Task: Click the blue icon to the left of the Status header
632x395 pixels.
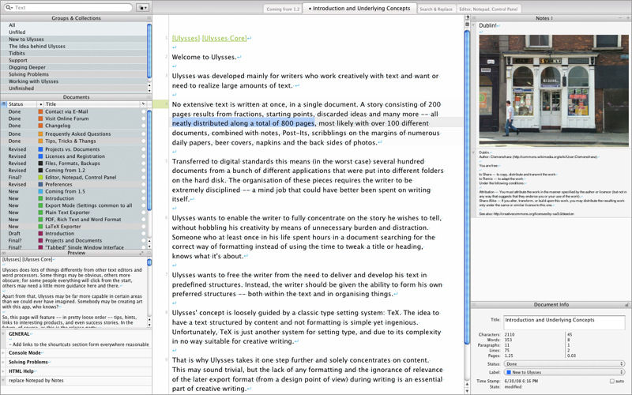Action: pyautogui.click(x=4, y=104)
